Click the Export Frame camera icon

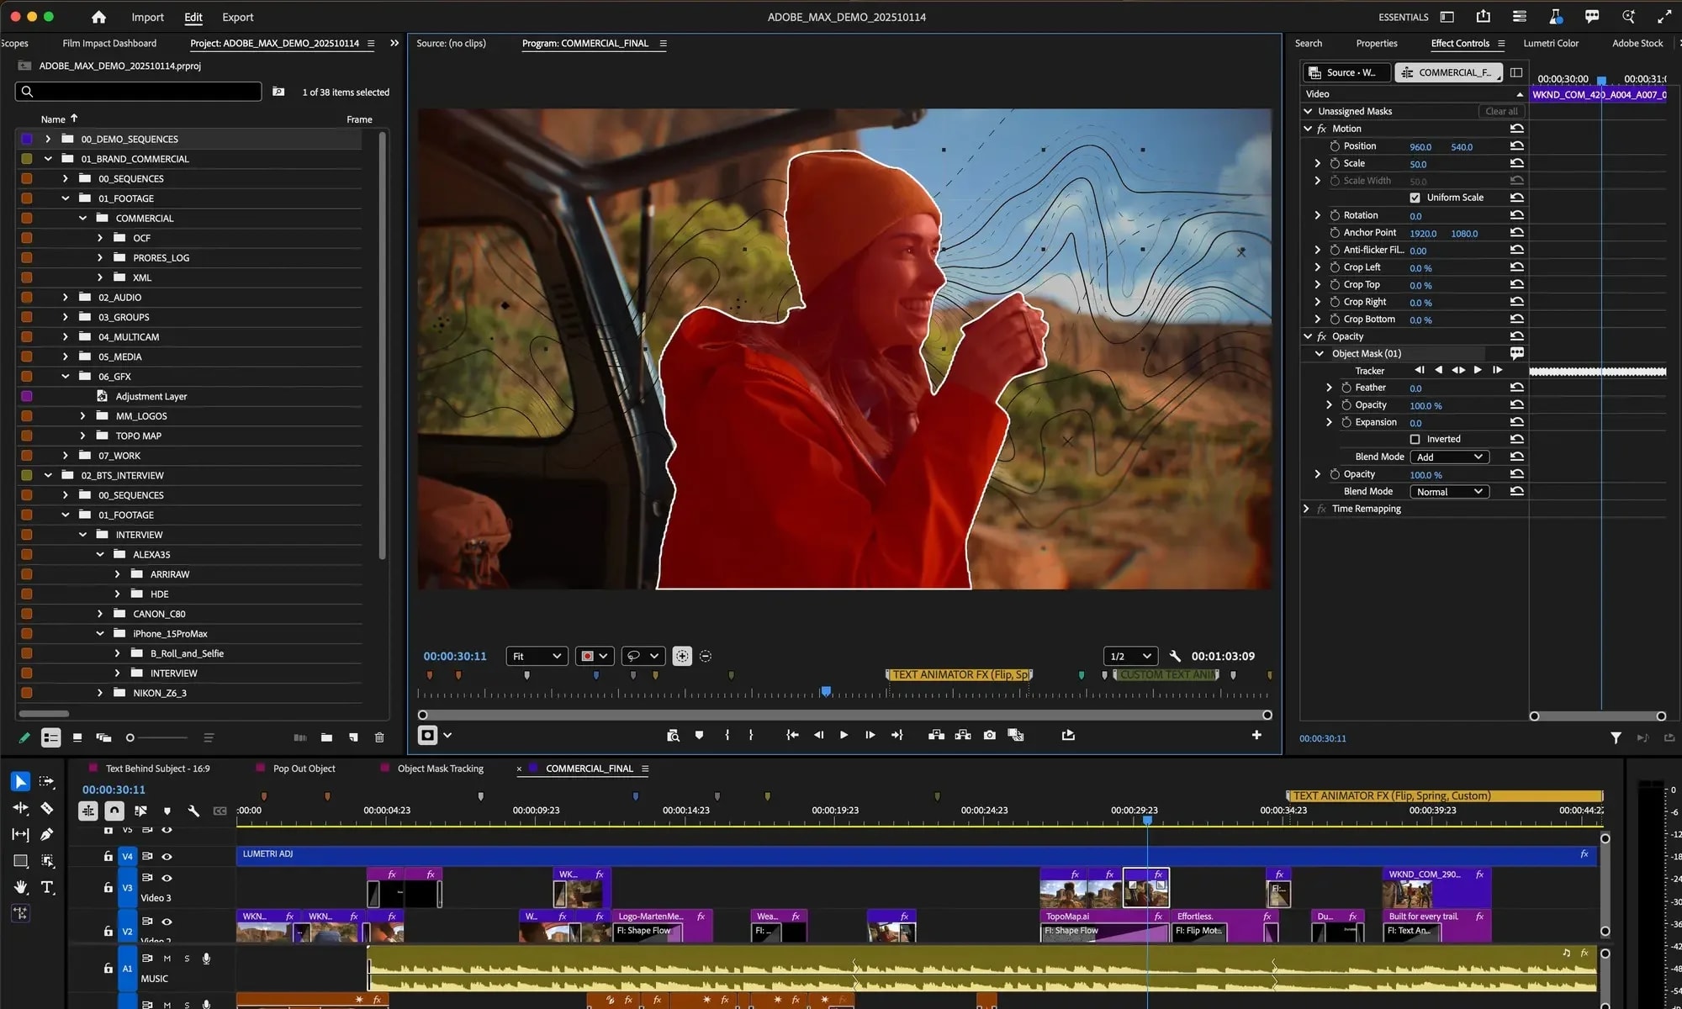pyautogui.click(x=990, y=735)
